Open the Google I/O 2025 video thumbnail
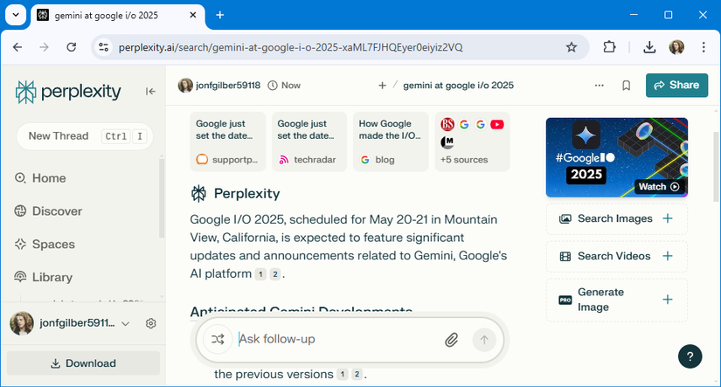 [616, 157]
